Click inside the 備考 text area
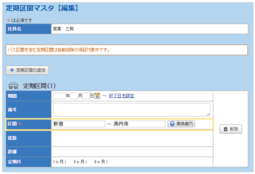Screen dimensions: 255x174 pos(131,109)
